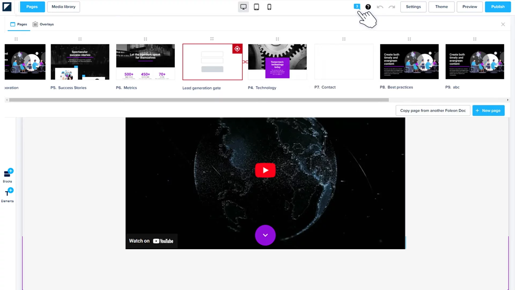Click the Foleon logo icon
This screenshot has width=515, height=290.
[7, 7]
